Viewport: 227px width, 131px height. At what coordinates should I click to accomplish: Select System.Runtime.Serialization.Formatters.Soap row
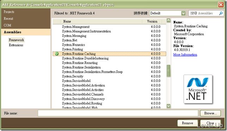(x=109, y=72)
